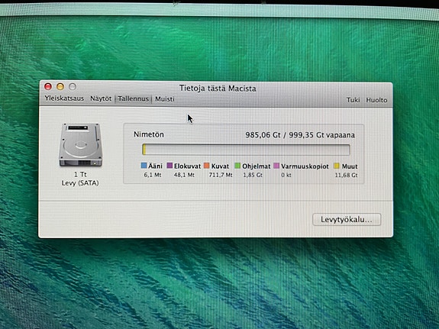Close the window with red button

click(48, 86)
